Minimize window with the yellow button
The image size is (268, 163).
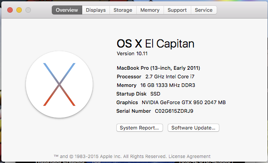(x=19, y=10)
